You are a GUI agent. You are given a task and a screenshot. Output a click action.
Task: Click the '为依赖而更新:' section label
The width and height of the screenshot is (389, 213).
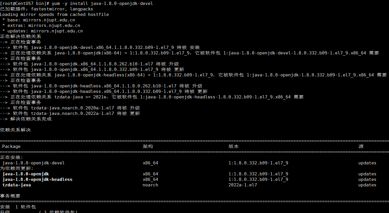tap(17, 168)
